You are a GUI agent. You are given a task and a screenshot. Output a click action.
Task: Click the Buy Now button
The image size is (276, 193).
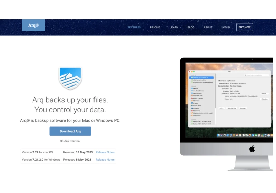coord(245,27)
